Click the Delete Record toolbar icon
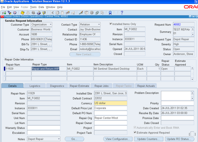 (x=73, y=13)
